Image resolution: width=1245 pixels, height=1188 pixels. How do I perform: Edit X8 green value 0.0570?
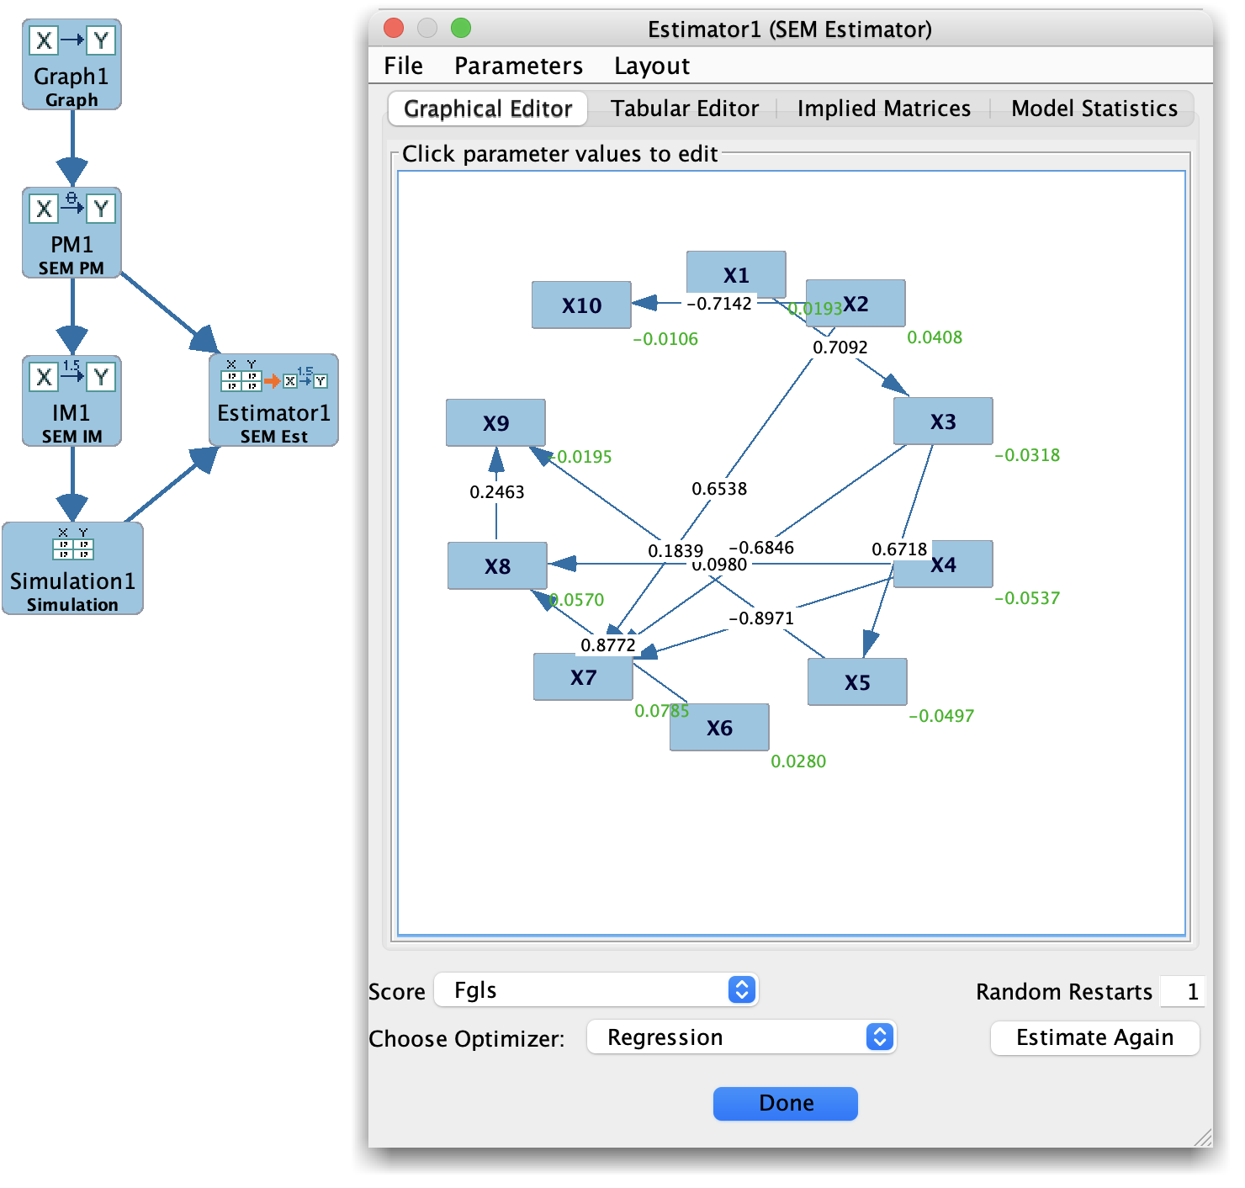576,600
